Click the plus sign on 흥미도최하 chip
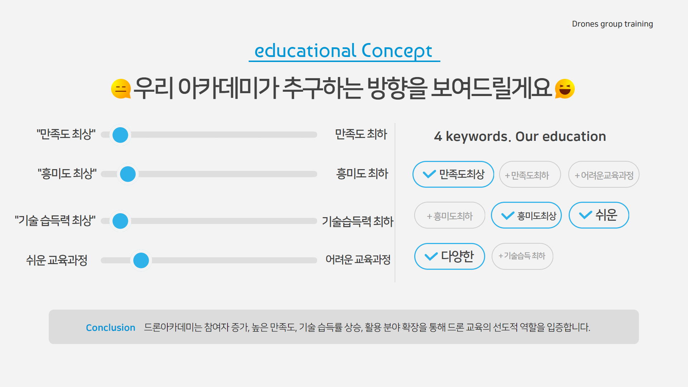The image size is (688, 387). (x=429, y=216)
